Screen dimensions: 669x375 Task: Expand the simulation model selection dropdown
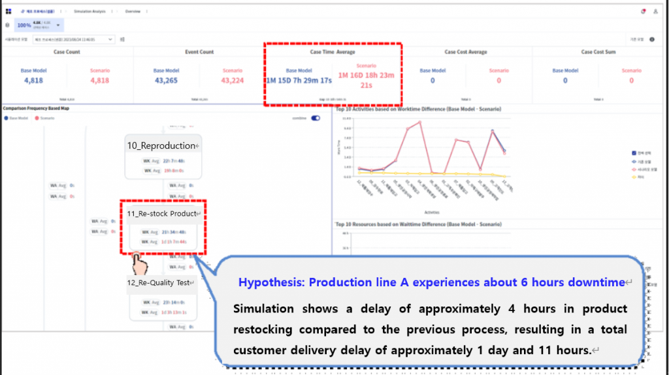click(109, 40)
